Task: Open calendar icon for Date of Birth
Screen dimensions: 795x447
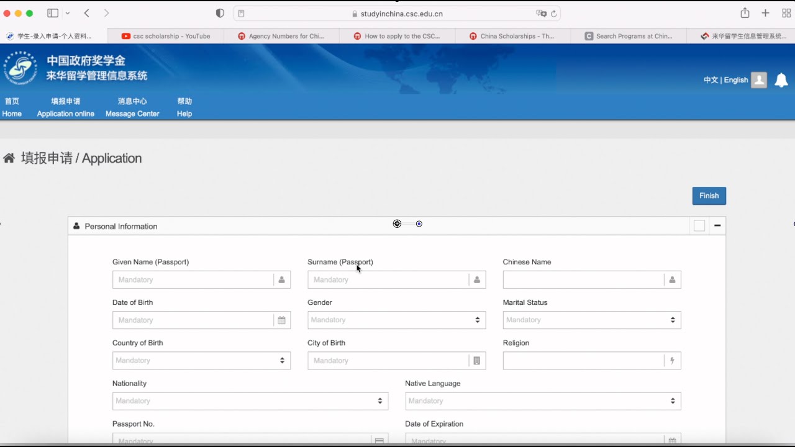Action: tap(281, 320)
